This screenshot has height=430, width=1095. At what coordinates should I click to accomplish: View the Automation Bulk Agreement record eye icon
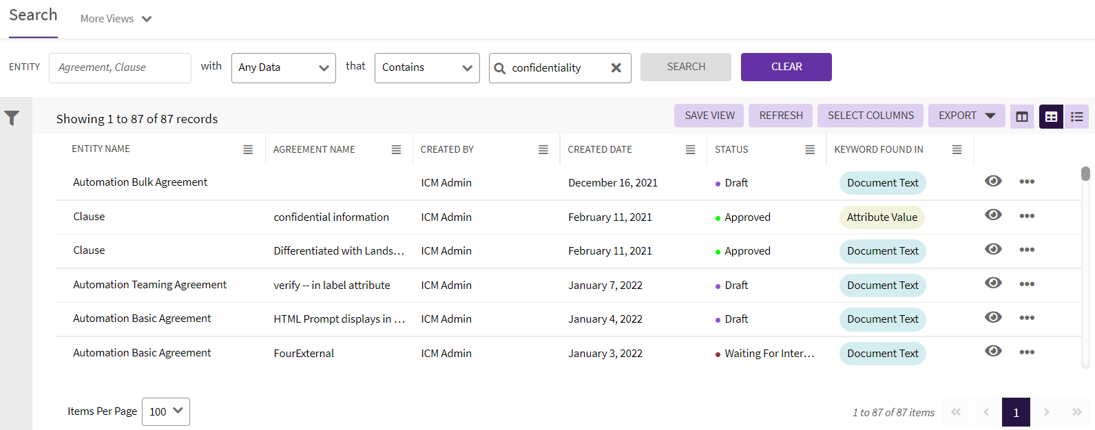pyautogui.click(x=993, y=181)
